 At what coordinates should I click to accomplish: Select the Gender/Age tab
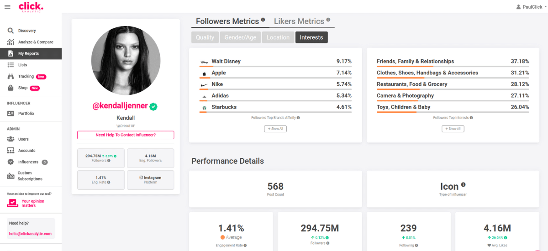[x=240, y=37]
